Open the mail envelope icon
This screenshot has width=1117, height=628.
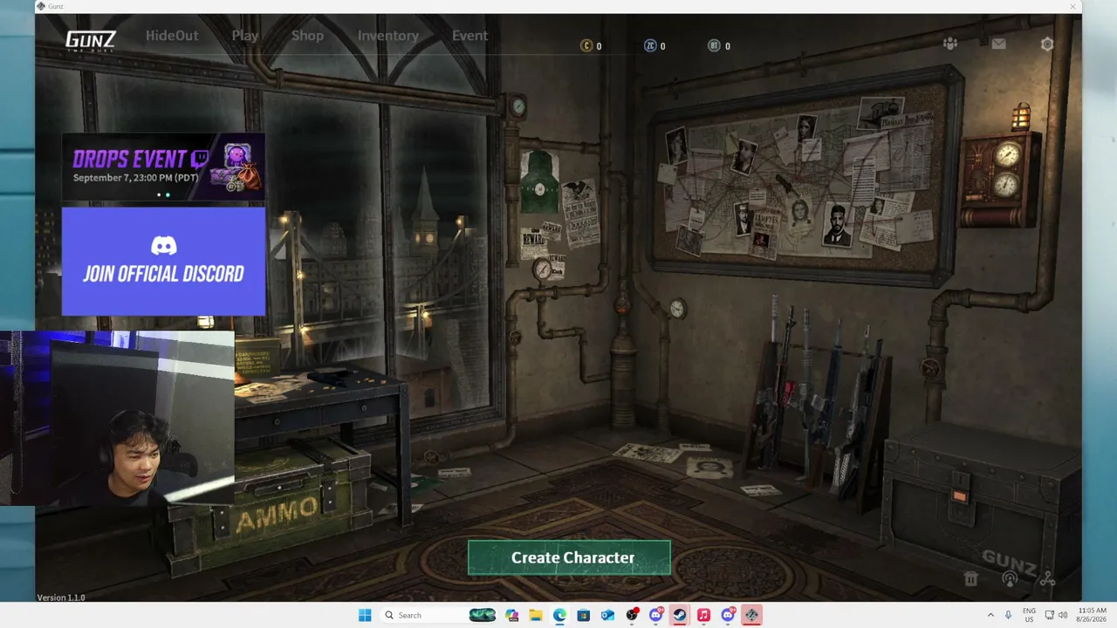998,44
